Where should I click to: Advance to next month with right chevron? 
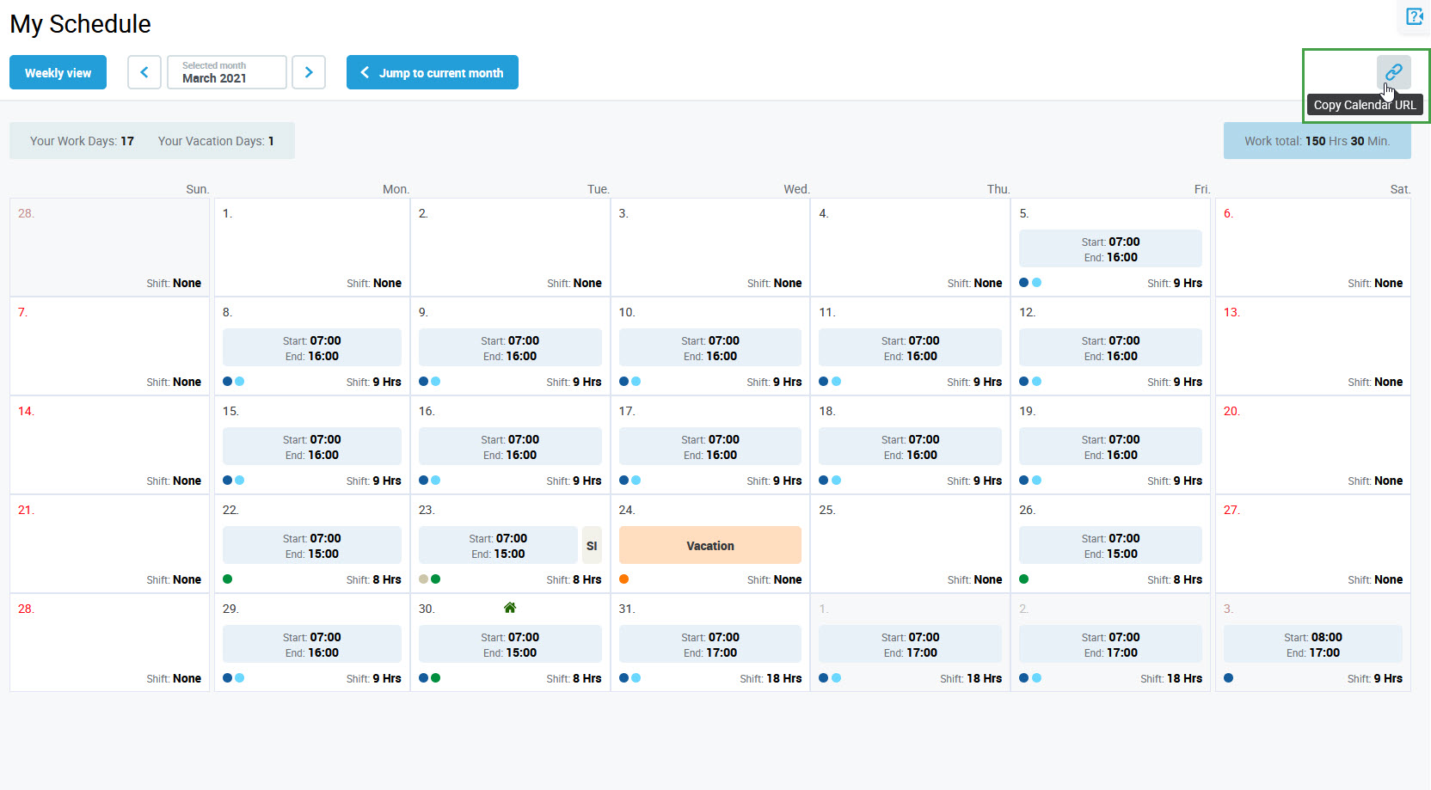pos(309,72)
